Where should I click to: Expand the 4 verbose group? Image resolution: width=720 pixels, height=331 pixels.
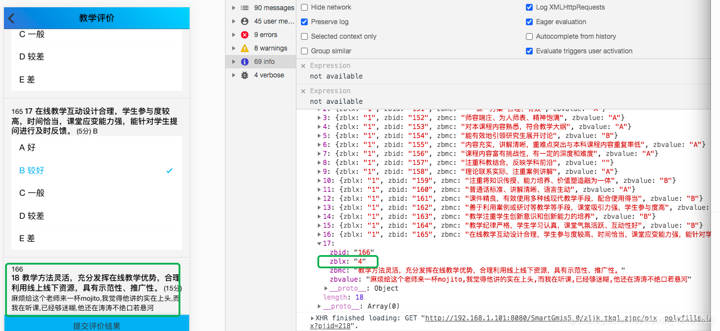tap(233, 75)
